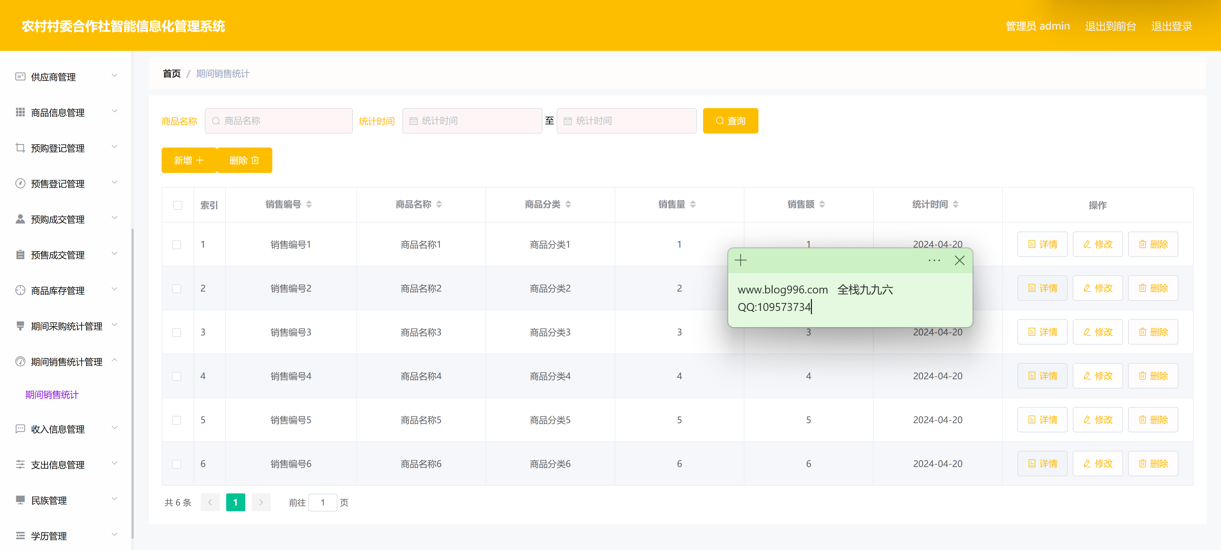Open the sticky note three-dot menu
This screenshot has width=1221, height=550.
click(934, 260)
